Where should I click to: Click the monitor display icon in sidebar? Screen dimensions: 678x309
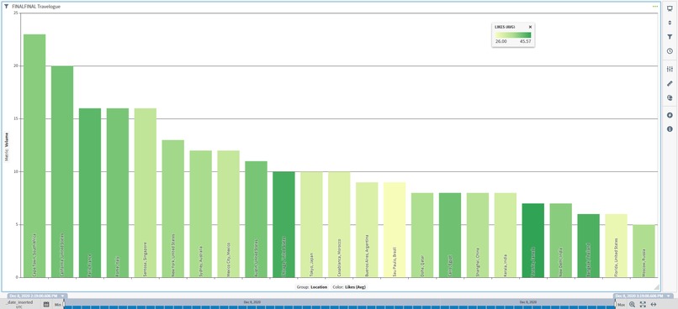tap(670, 9)
